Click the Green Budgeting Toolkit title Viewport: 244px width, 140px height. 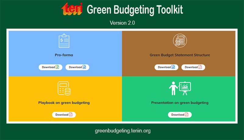coord(135,10)
